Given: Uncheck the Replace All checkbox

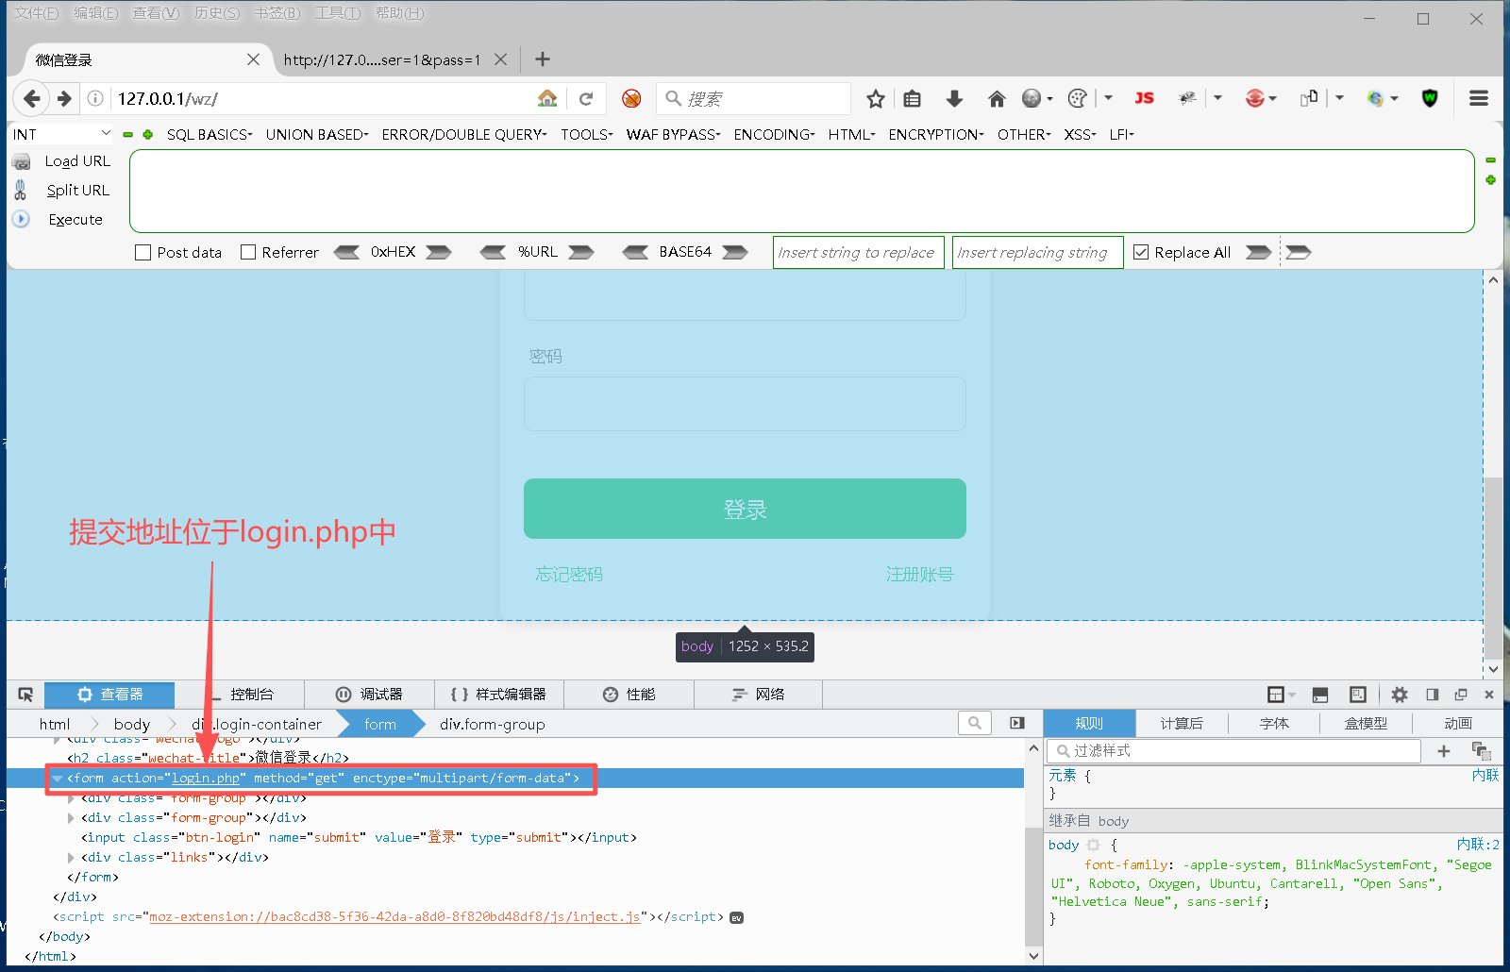Looking at the screenshot, I should (x=1141, y=252).
